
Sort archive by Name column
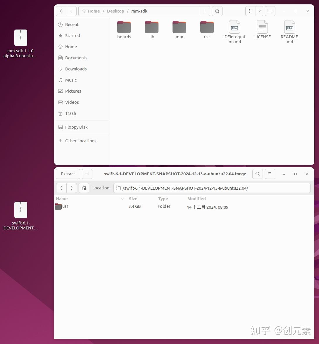coord(90,199)
